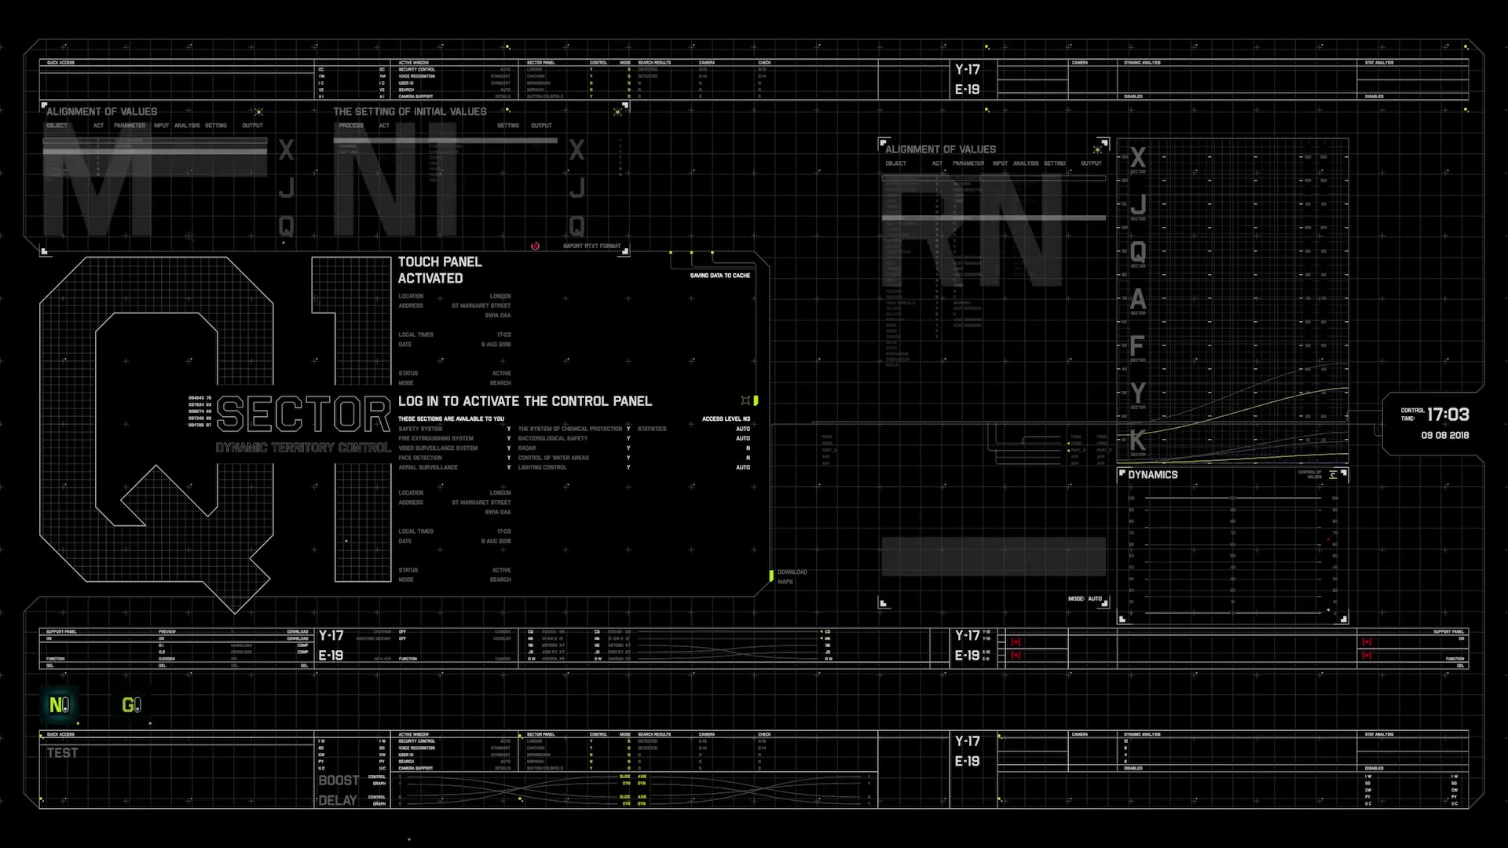Screen dimensions: 1508x848
Task: Click J letter in M-watermark Alignment panel
Action: tap(286, 188)
